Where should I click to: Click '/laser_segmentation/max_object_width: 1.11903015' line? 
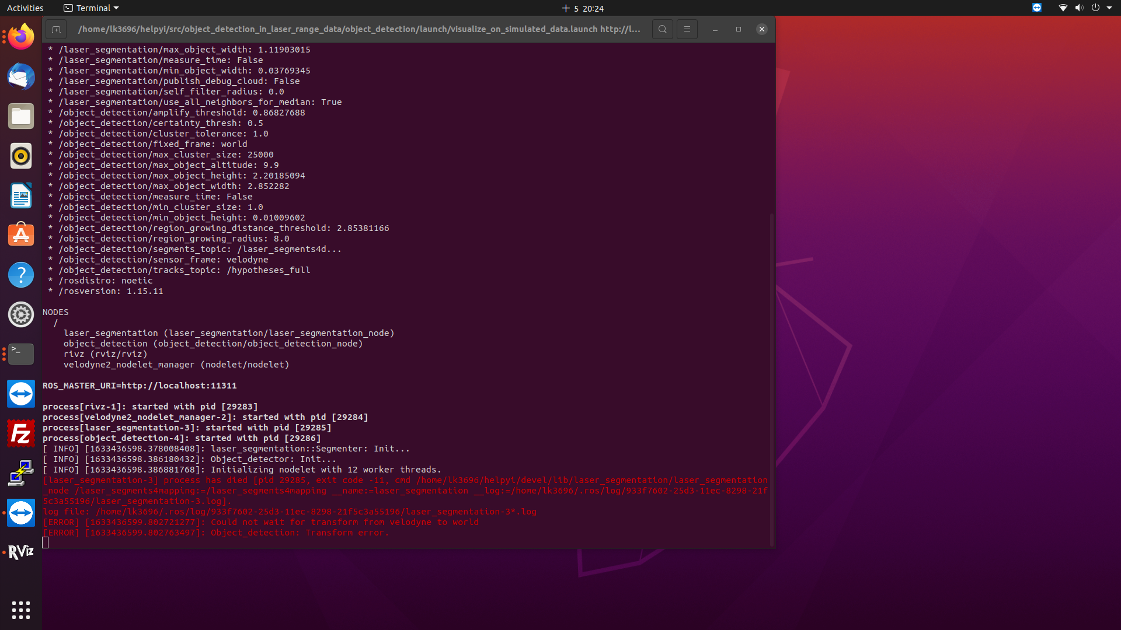click(x=179, y=50)
